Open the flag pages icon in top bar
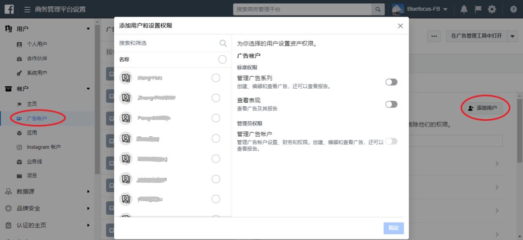This screenshot has width=523, height=240. [x=478, y=9]
